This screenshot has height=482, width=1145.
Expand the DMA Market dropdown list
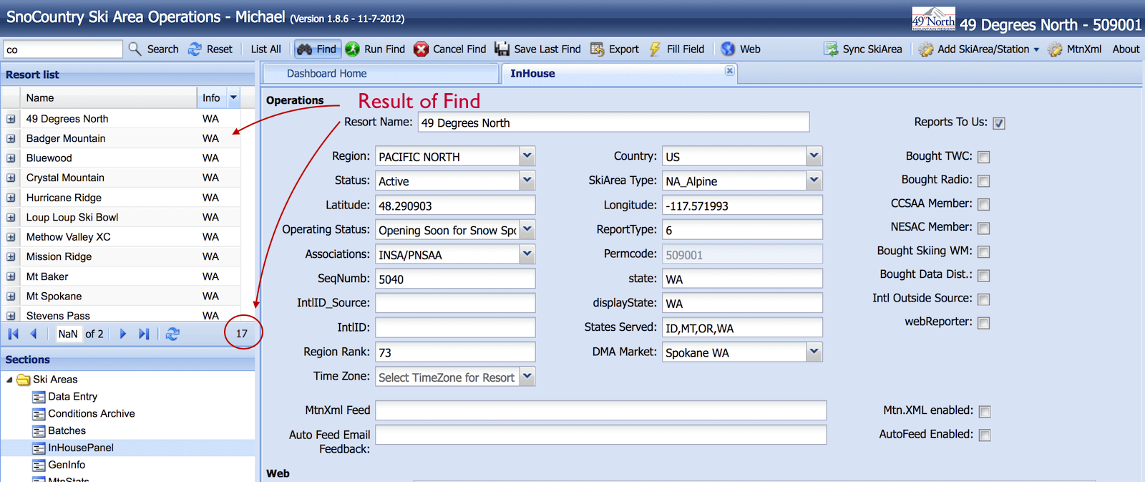pos(814,352)
